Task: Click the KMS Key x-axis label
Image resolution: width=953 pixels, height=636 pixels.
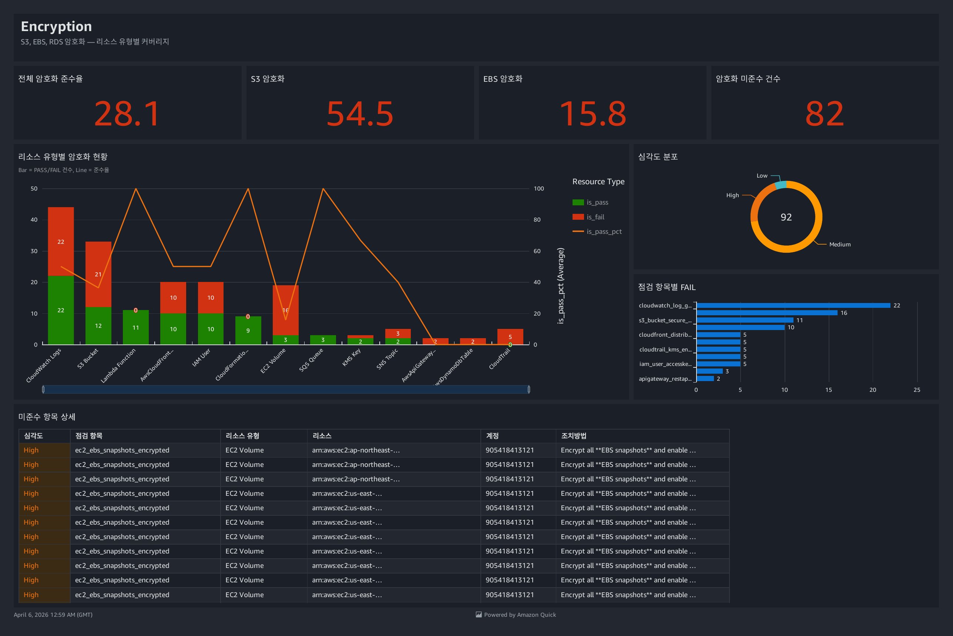Action: pyautogui.click(x=351, y=357)
